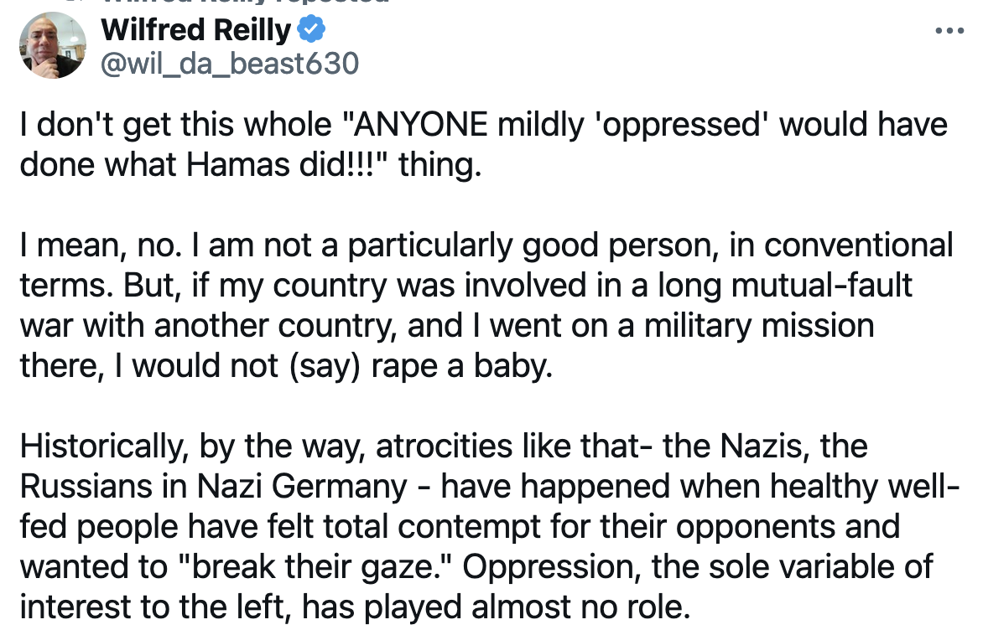The image size is (983, 630).
Task: Click the capitalized word "ANYONE" in the tweet
Action: click(x=421, y=126)
